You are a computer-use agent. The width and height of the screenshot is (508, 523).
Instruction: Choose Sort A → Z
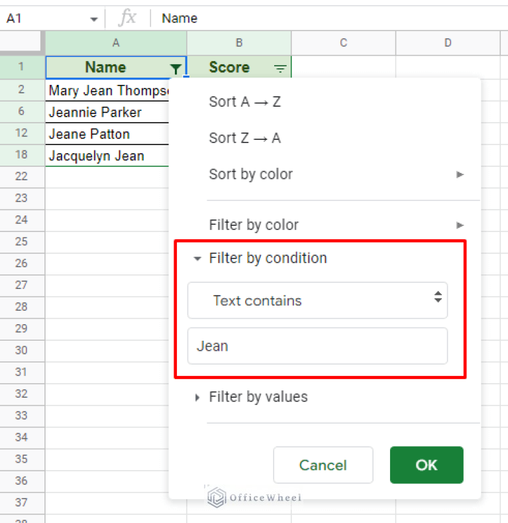244,101
